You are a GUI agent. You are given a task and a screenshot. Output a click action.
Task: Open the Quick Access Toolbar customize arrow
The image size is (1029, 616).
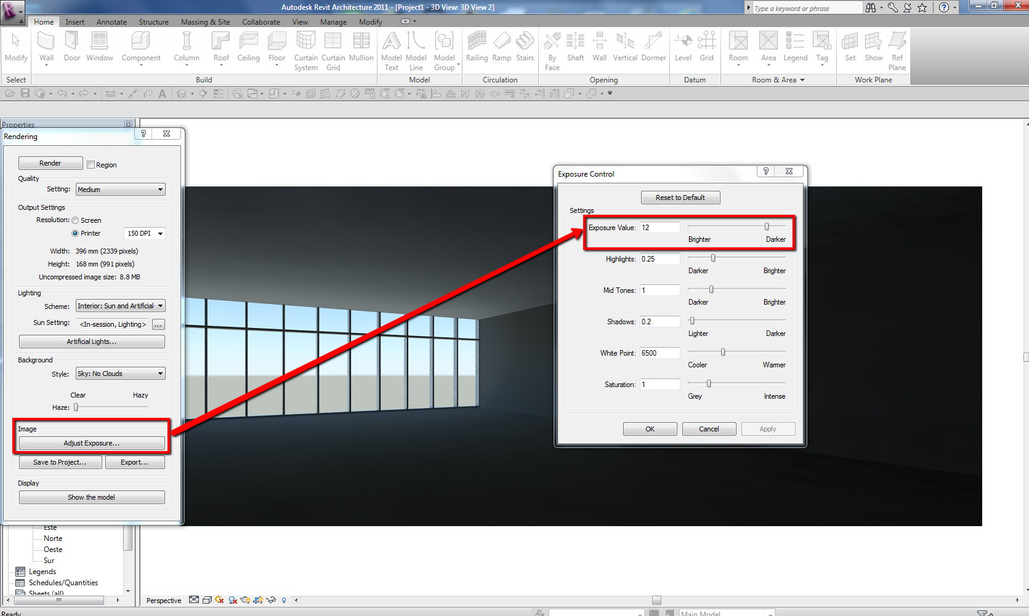(610, 94)
